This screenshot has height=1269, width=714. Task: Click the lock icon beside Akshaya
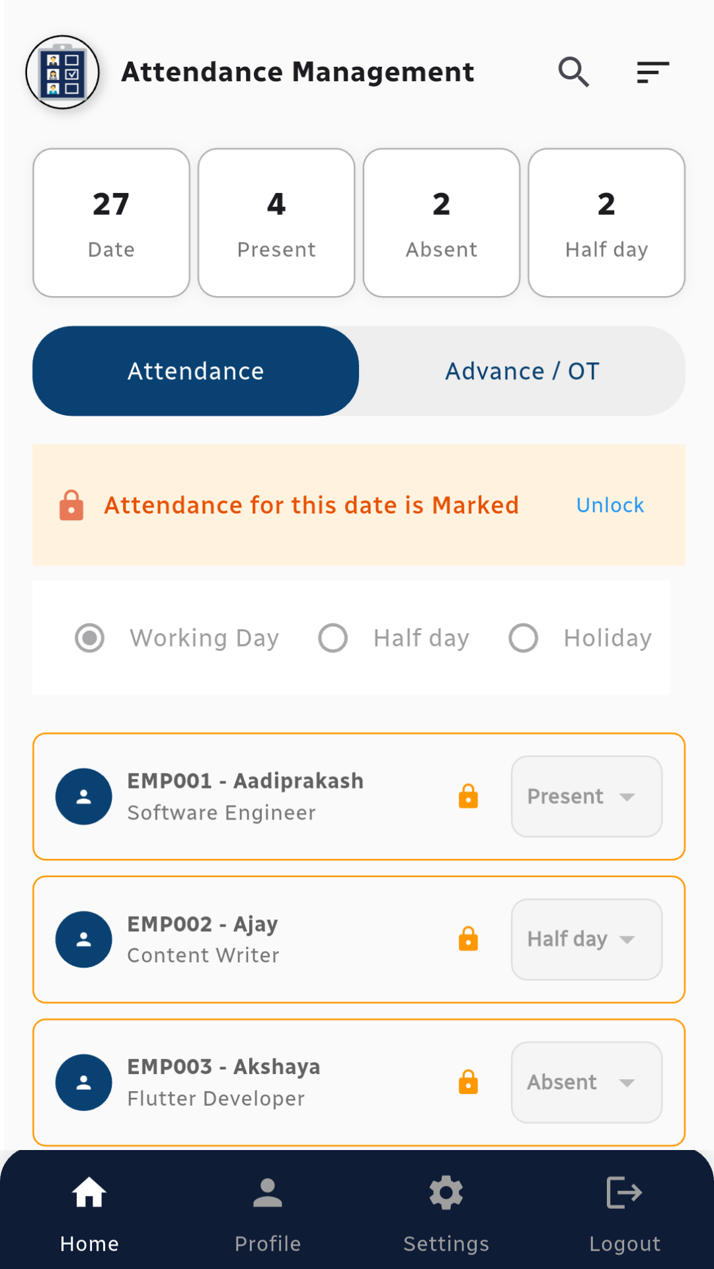pyautogui.click(x=468, y=1083)
